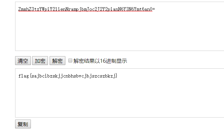
Task: Place cursor after the trailing = sign
Action: point(155,9)
